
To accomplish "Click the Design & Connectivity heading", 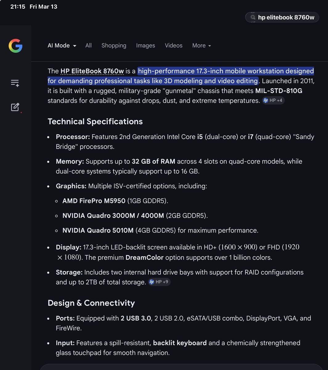I will (x=91, y=303).
